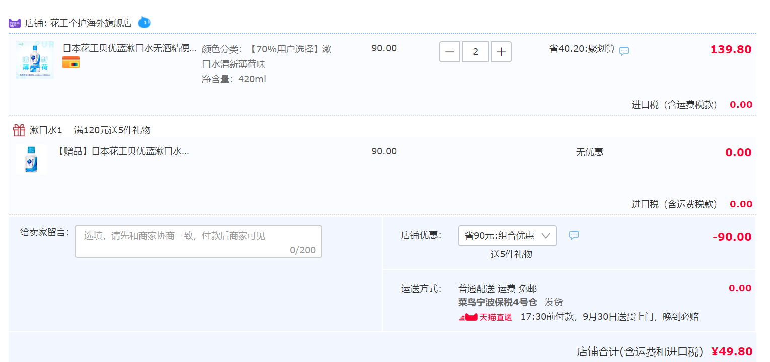Viewport: 770px width, 362px height.
Task: Click the Tmall international store badge icon
Action: point(15,23)
